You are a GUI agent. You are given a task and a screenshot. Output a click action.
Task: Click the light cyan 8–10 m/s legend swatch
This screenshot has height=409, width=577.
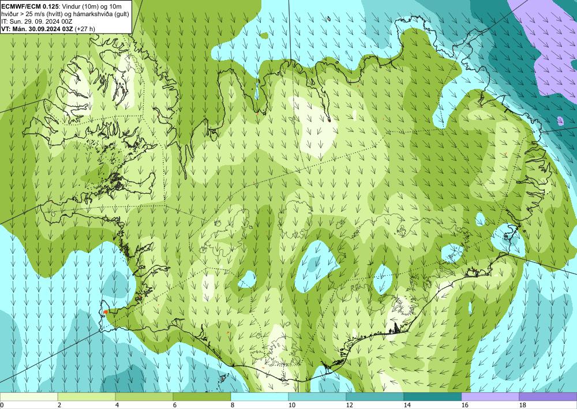point(260,396)
